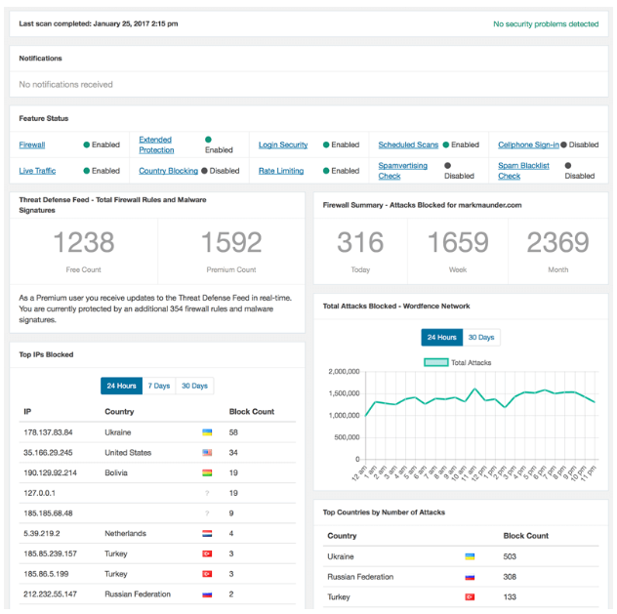Image resolution: width=617 pixels, height=614 pixels.
Task: Click the 2369 Month attacks figure
Action: tap(558, 242)
